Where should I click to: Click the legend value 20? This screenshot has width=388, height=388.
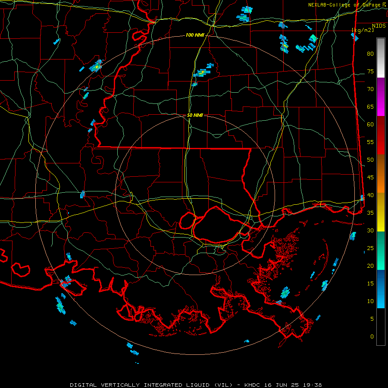click(370, 266)
